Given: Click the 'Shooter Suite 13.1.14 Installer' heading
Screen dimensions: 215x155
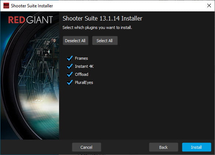Looking at the screenshot, I should 102,18.
